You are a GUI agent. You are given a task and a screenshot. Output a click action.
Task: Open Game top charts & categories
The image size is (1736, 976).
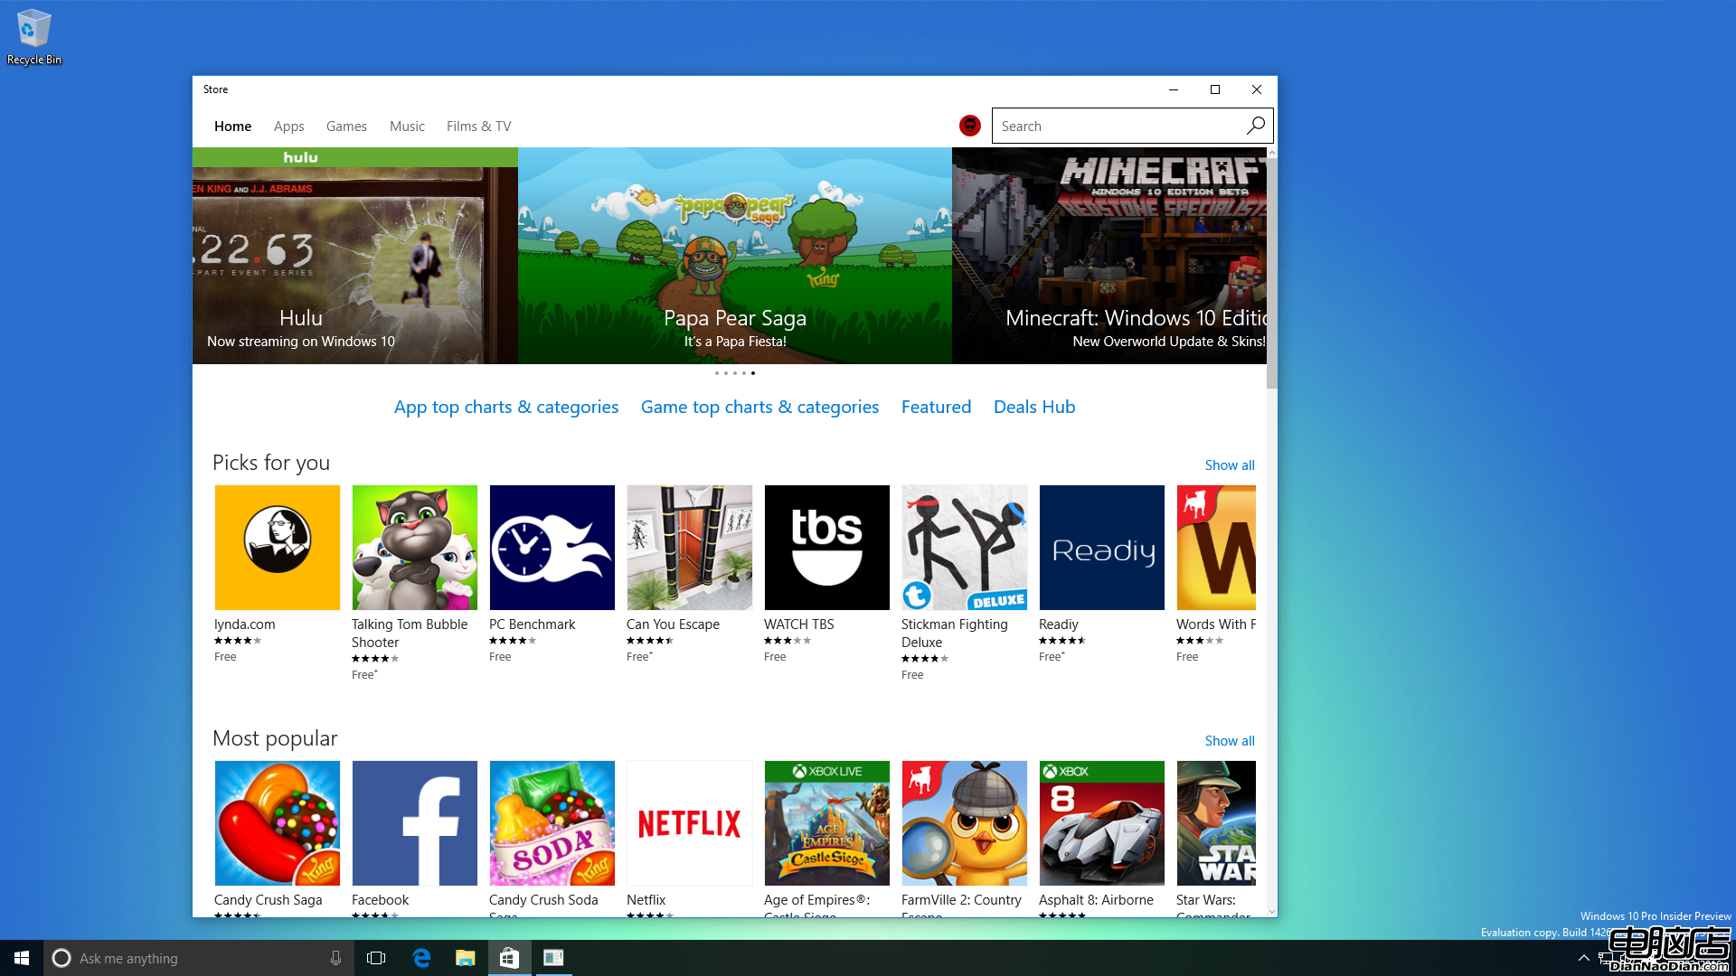pyautogui.click(x=759, y=408)
